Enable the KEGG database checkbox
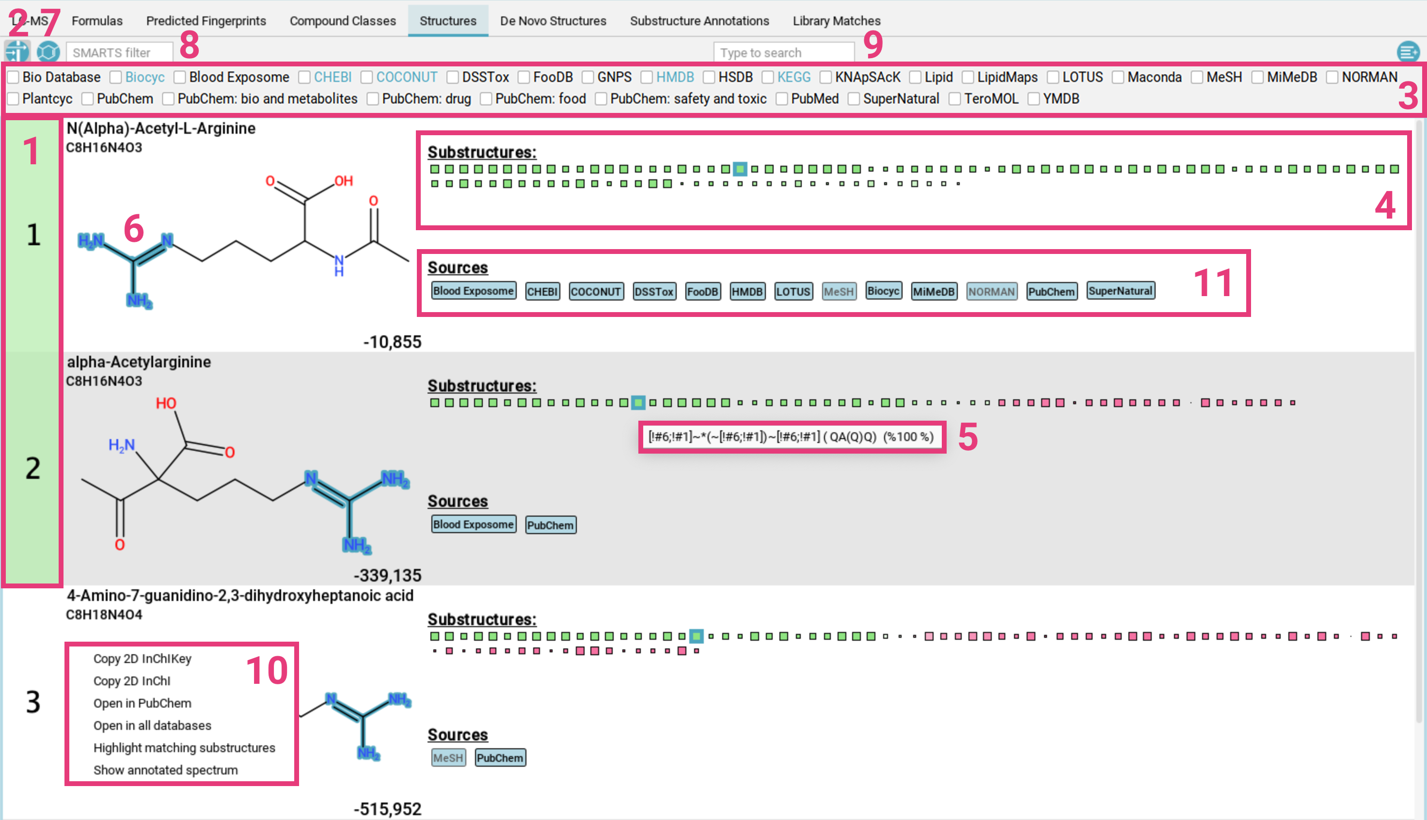Screen dimensions: 1427x820 click(768, 77)
